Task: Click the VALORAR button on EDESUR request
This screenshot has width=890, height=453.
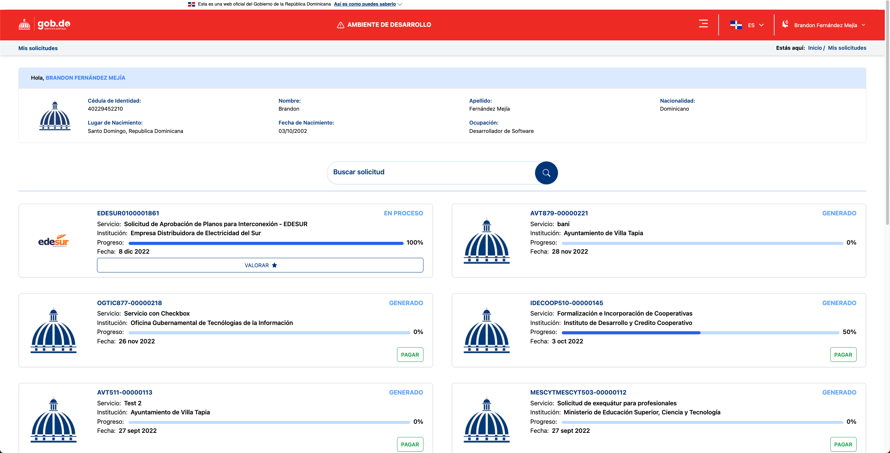Action: coord(260,265)
